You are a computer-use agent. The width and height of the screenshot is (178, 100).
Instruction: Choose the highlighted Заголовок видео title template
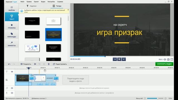click(53, 34)
